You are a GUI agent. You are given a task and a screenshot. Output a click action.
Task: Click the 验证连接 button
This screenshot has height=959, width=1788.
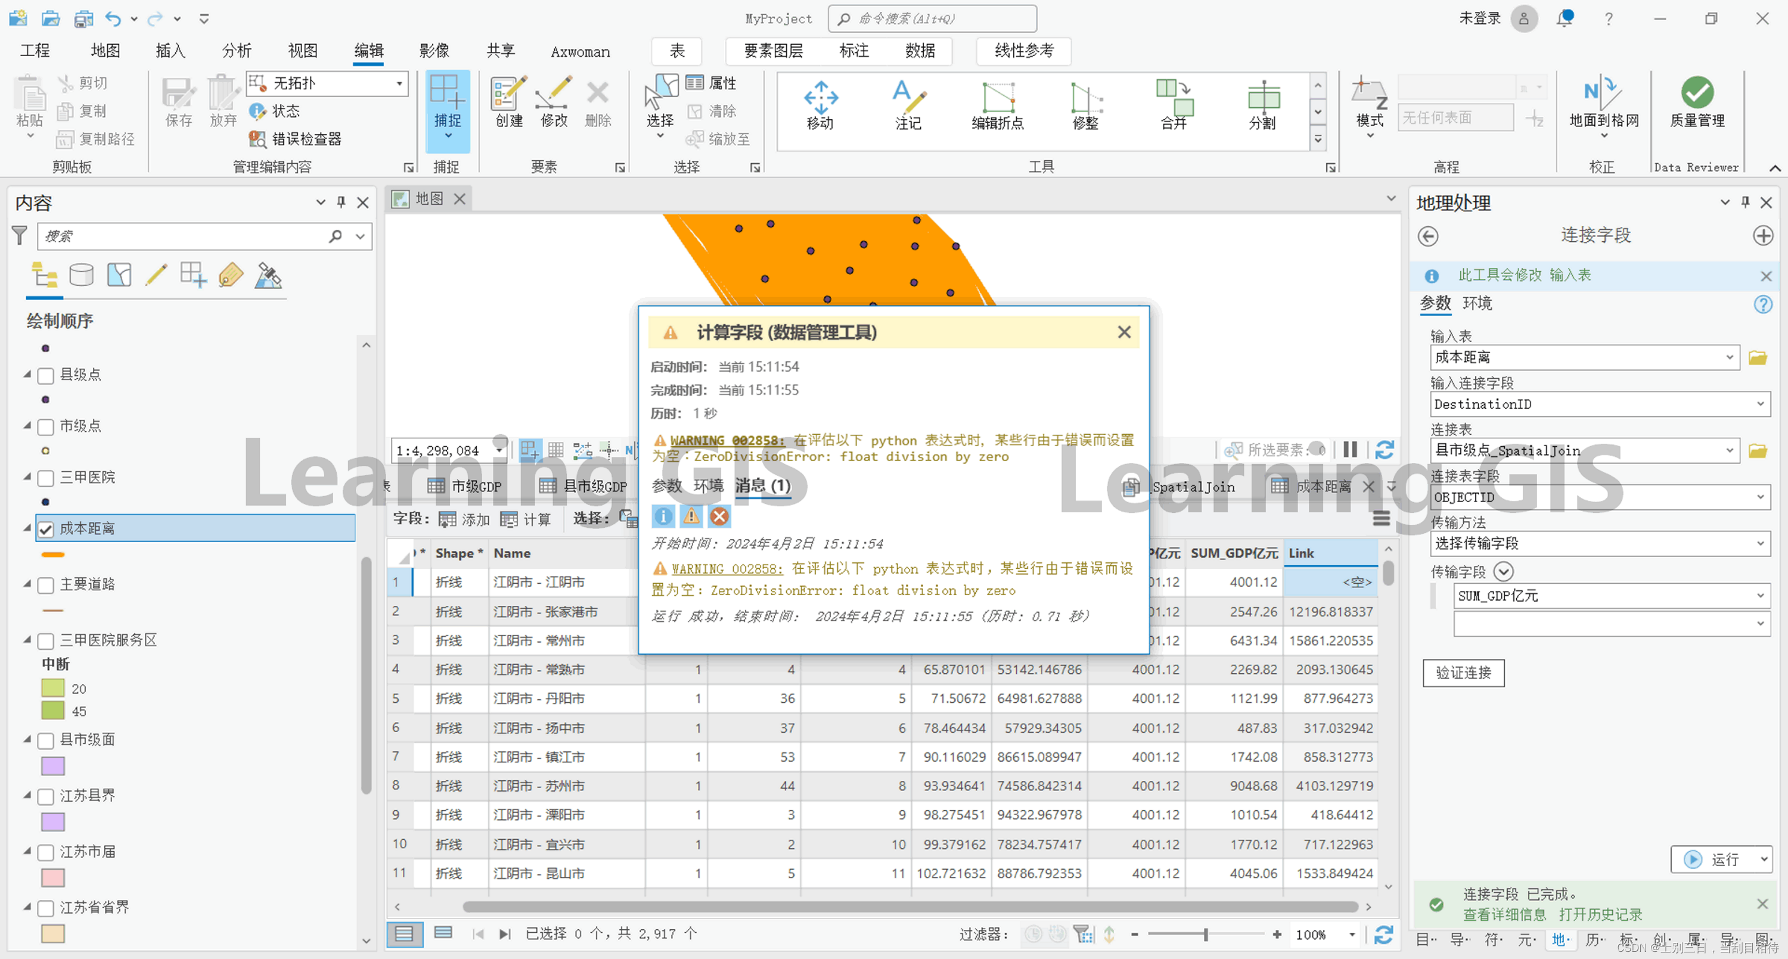pos(1463,672)
